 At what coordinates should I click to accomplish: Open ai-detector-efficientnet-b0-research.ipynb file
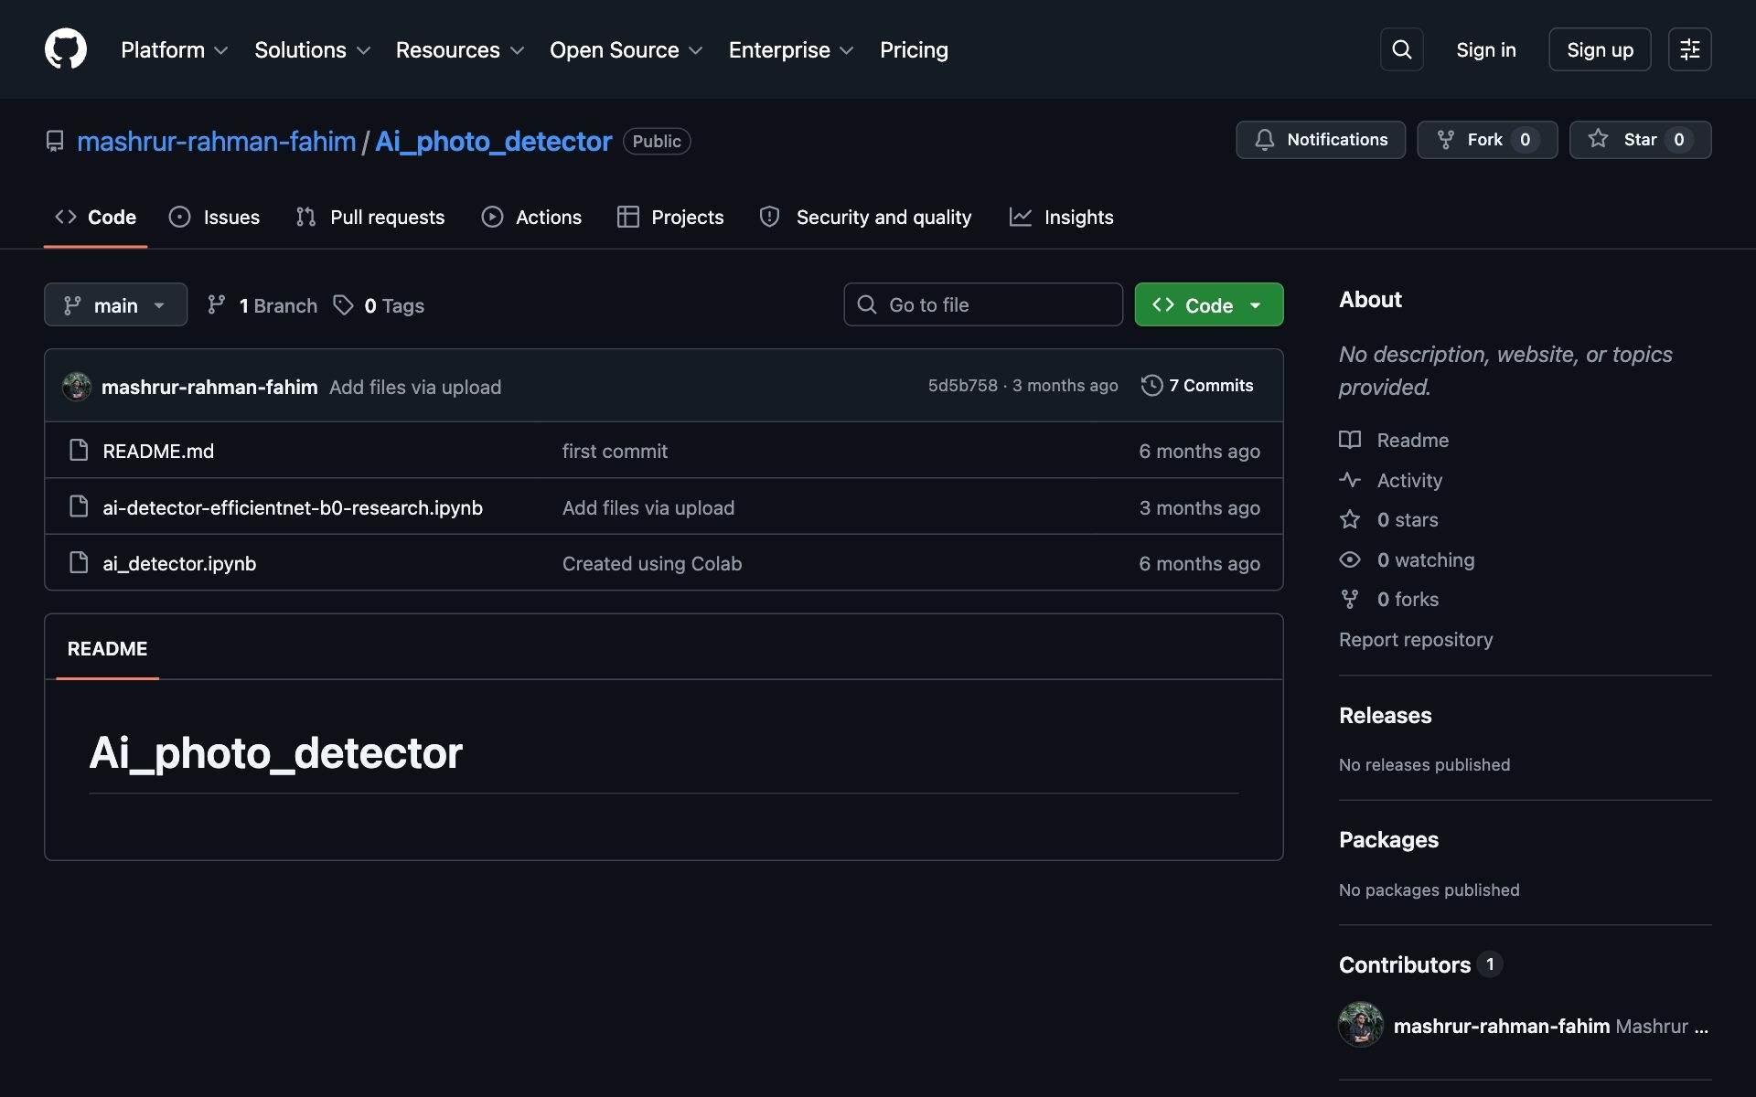coord(293,507)
